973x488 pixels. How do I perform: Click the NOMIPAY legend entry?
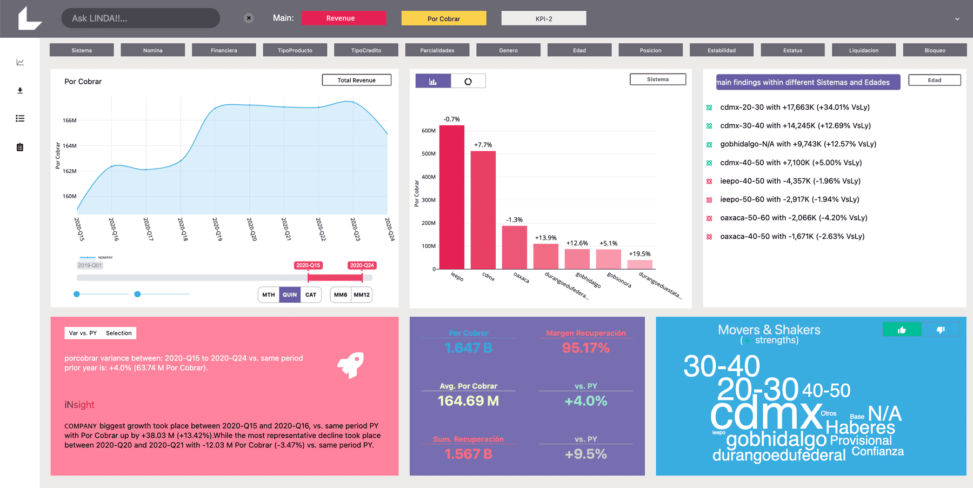tap(96, 258)
